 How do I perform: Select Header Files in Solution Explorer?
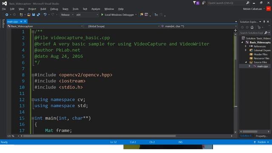tap(261, 54)
